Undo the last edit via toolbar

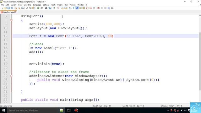point(38,8)
